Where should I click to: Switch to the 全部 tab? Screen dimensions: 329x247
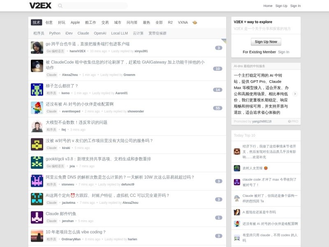pyautogui.click(x=159, y=23)
